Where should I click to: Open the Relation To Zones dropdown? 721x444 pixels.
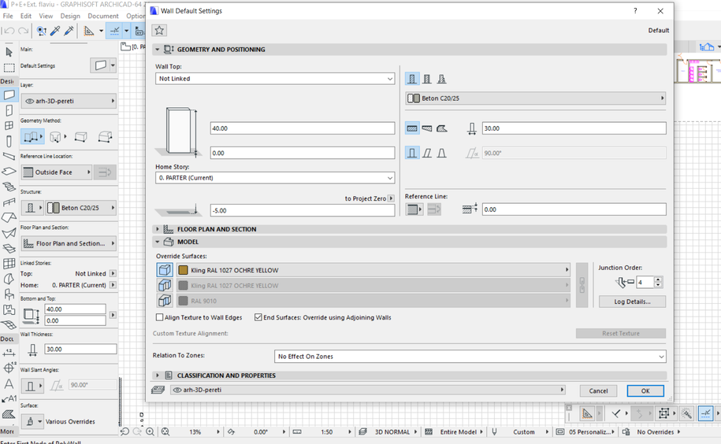tap(470, 357)
